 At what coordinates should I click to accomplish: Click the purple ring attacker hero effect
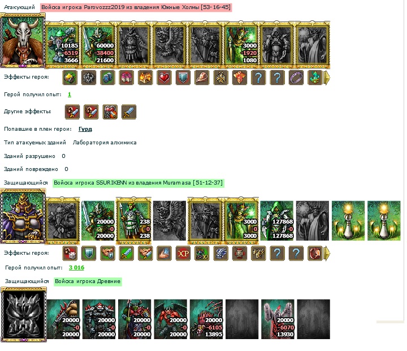[x=296, y=78]
